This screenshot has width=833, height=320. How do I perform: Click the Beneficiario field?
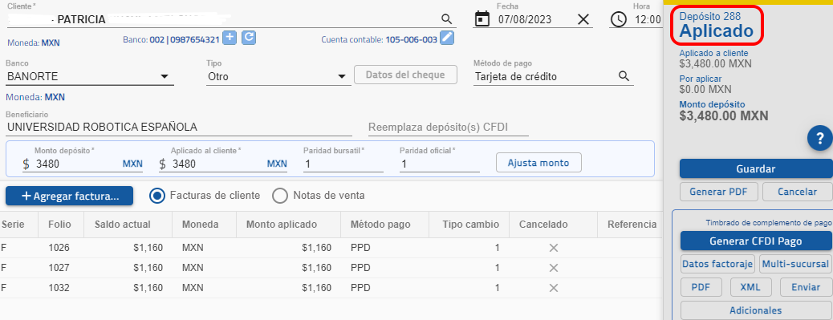point(178,128)
